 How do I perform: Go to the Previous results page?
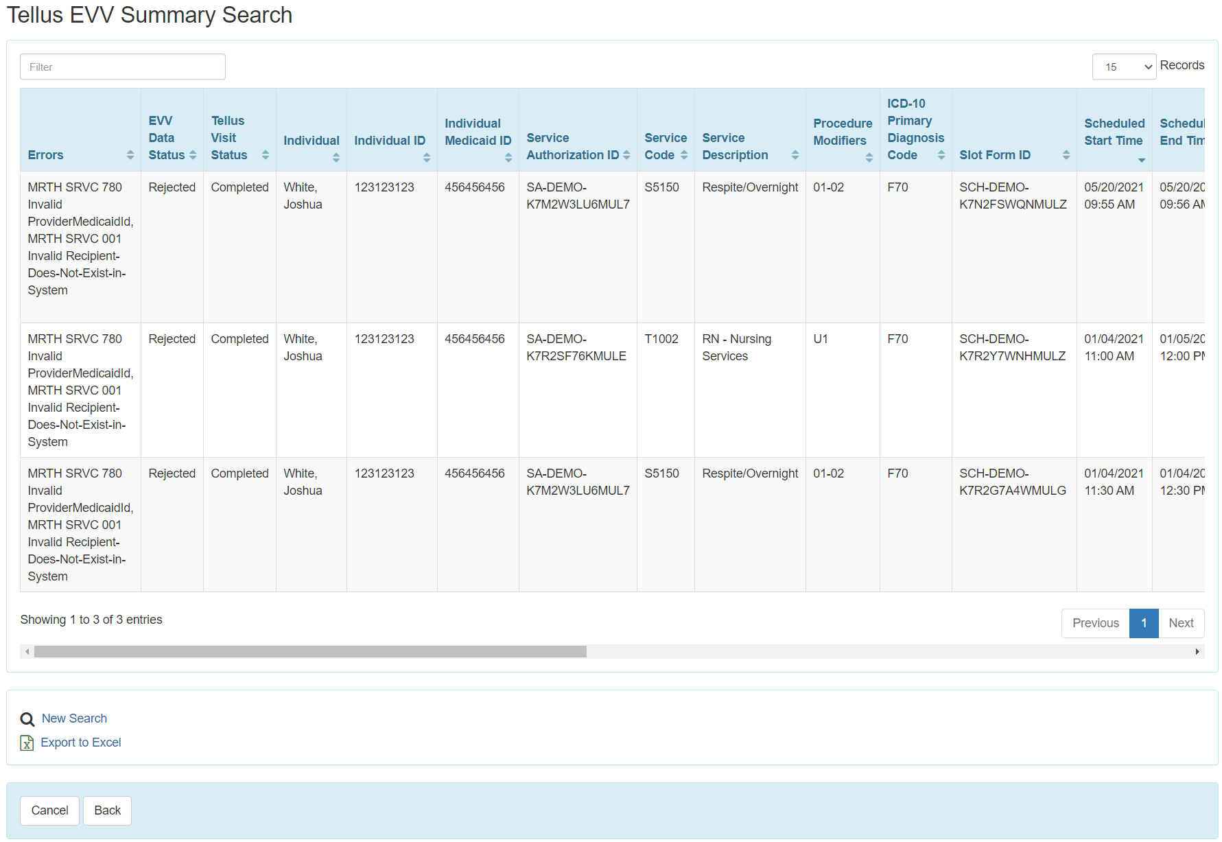tap(1095, 623)
